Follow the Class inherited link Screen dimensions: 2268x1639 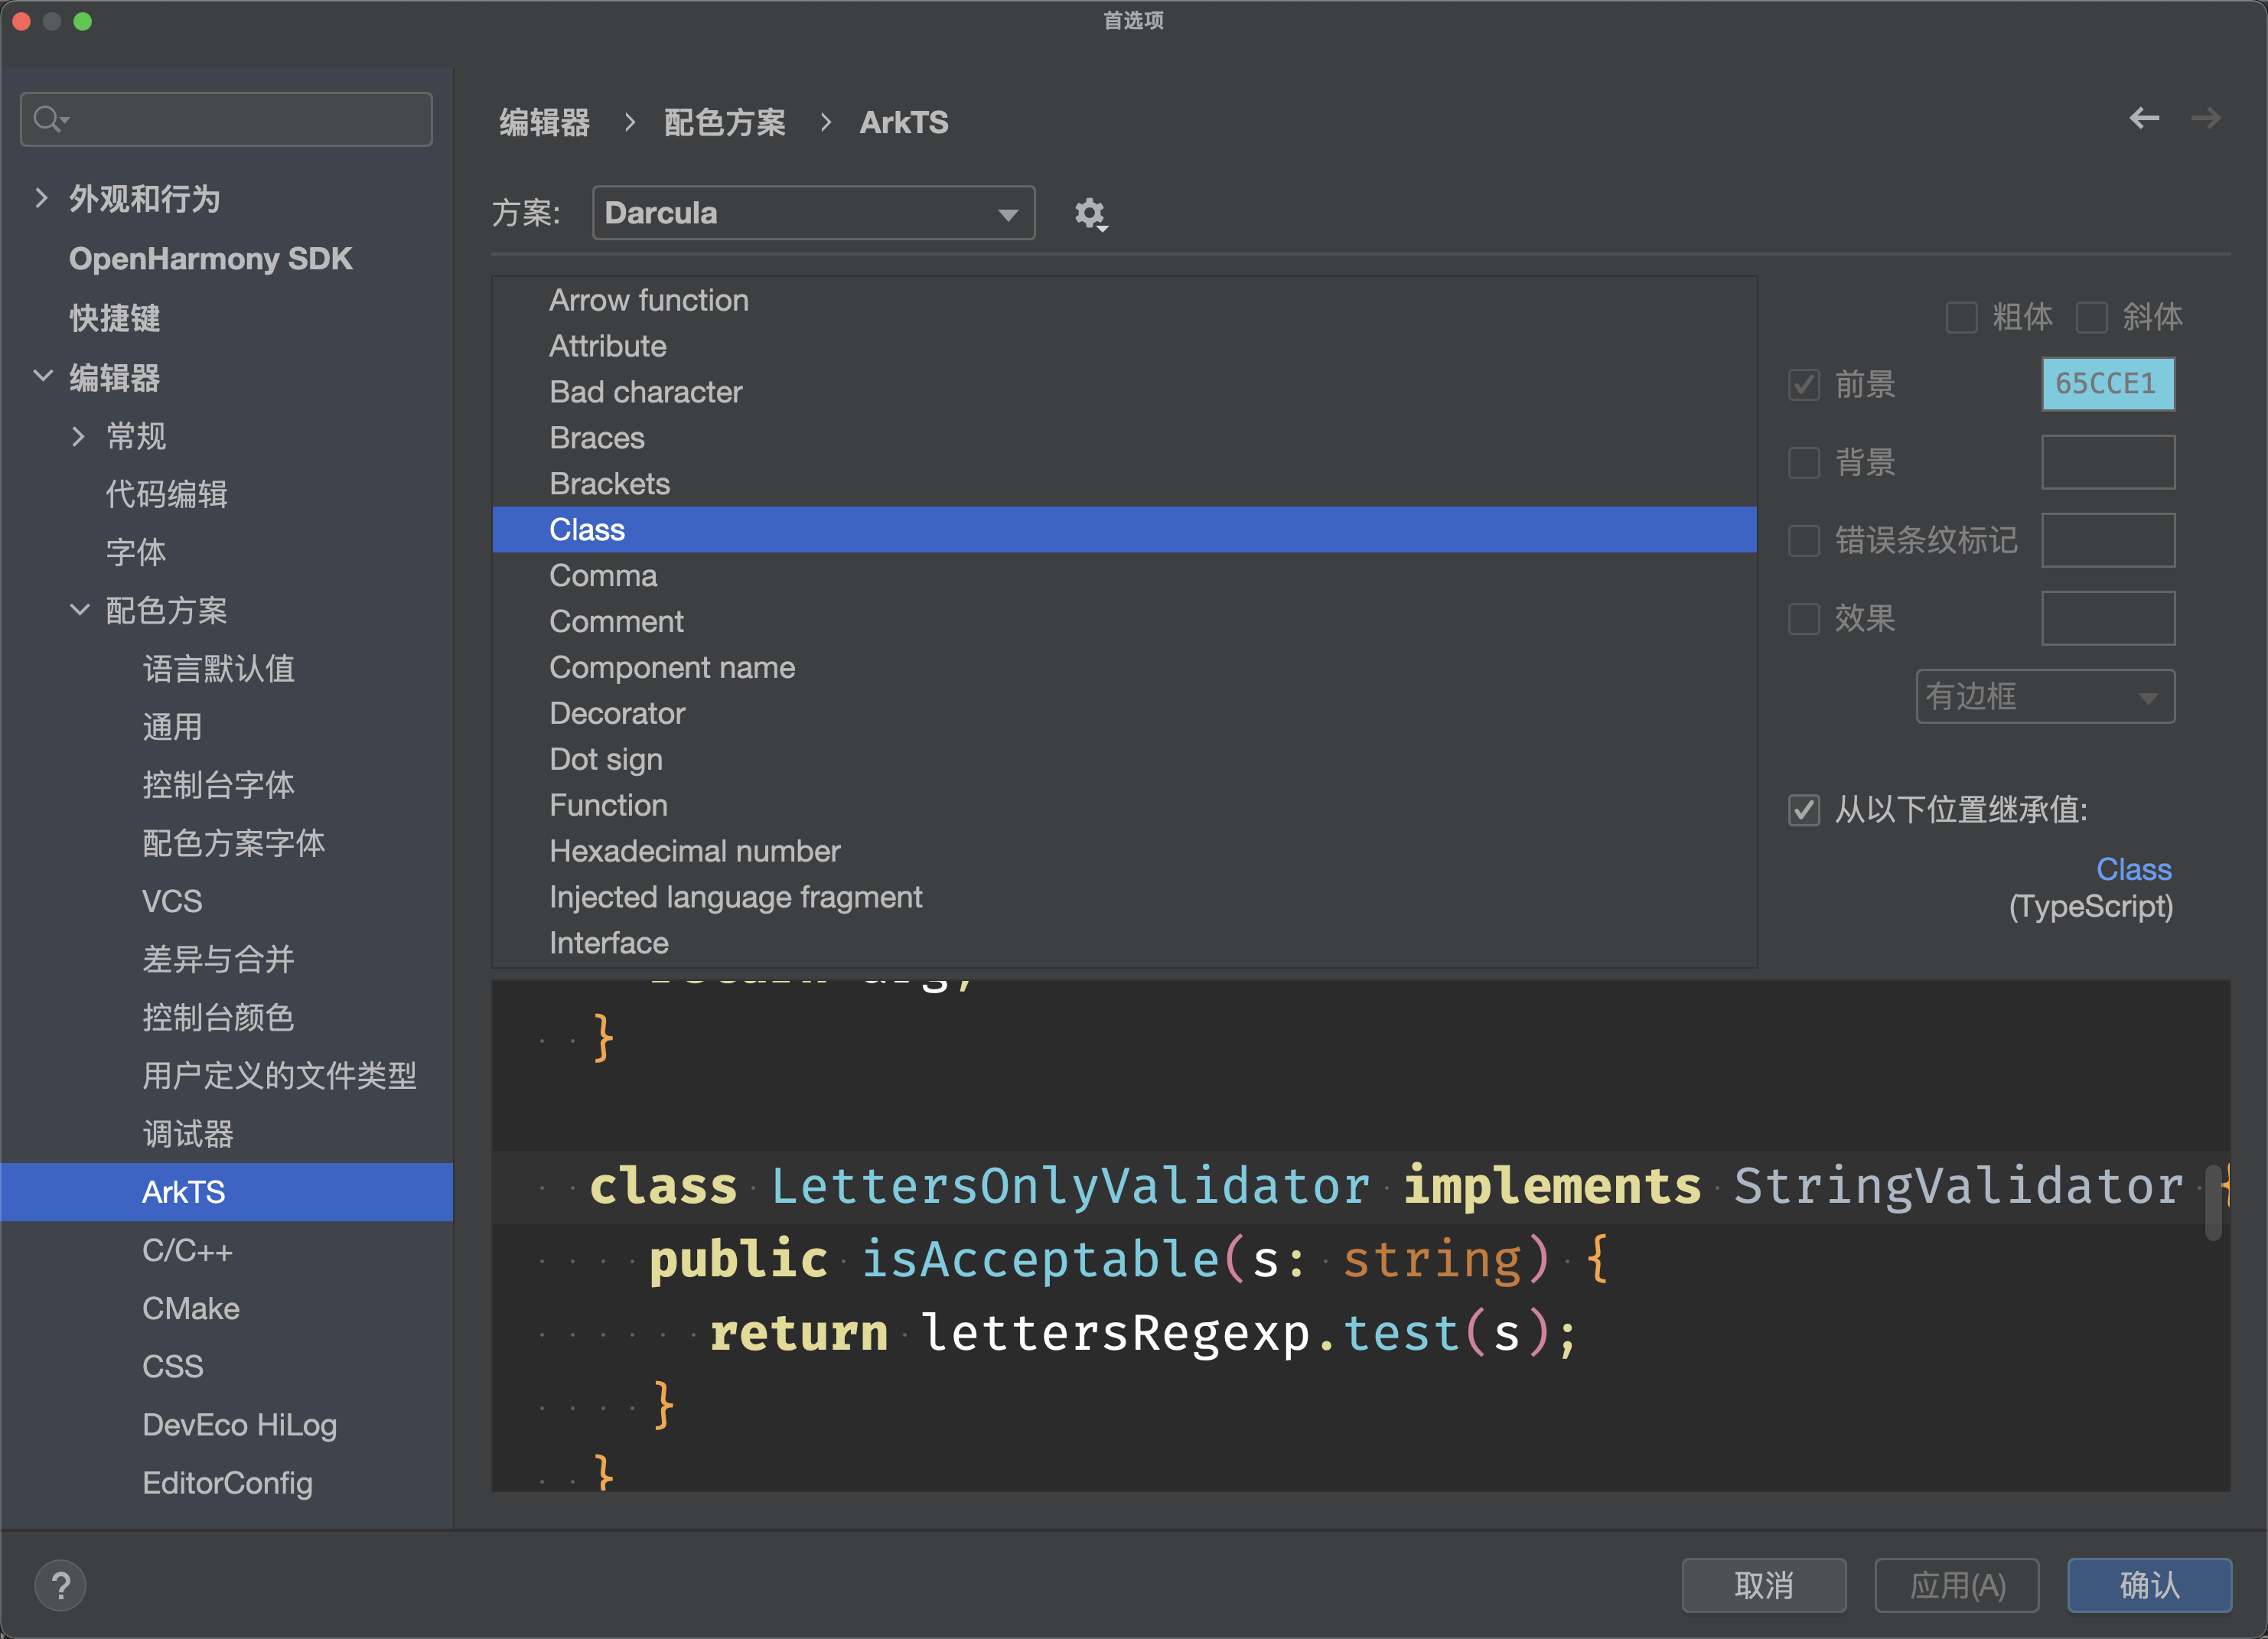(x=2133, y=869)
